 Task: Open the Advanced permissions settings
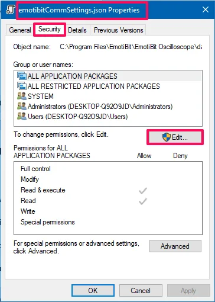coord(175,246)
